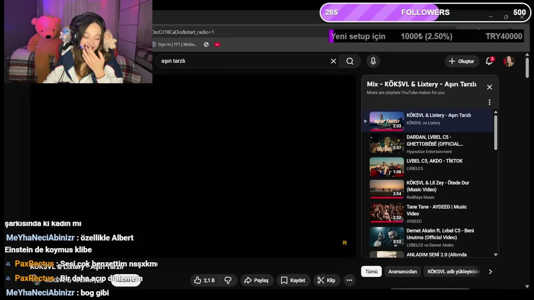Click the LVBELC5 ve Demet Akalın channel text
This screenshot has height=300, width=534.
tap(430, 245)
